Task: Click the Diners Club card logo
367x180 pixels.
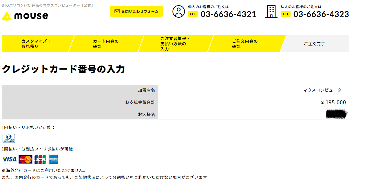Action: 9,138
